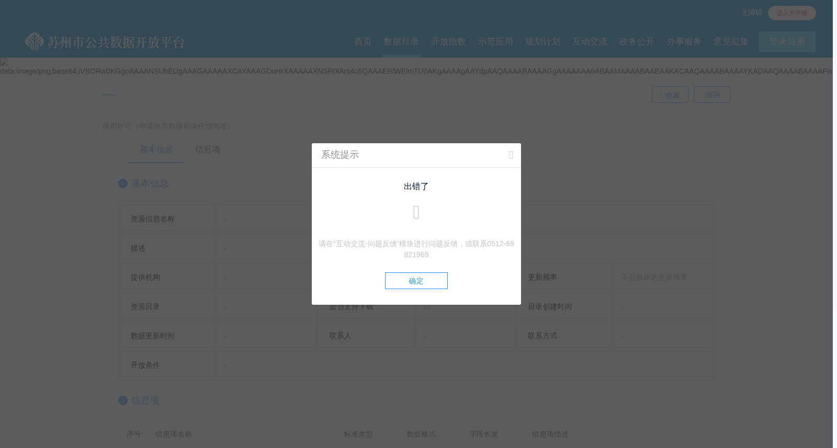
Task: Open the 政务公开 navigation item
Action: pos(637,42)
